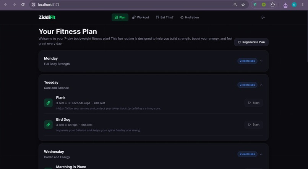The width and height of the screenshot is (308, 169).
Task: Go forward in browser history
Action: click(14, 5)
